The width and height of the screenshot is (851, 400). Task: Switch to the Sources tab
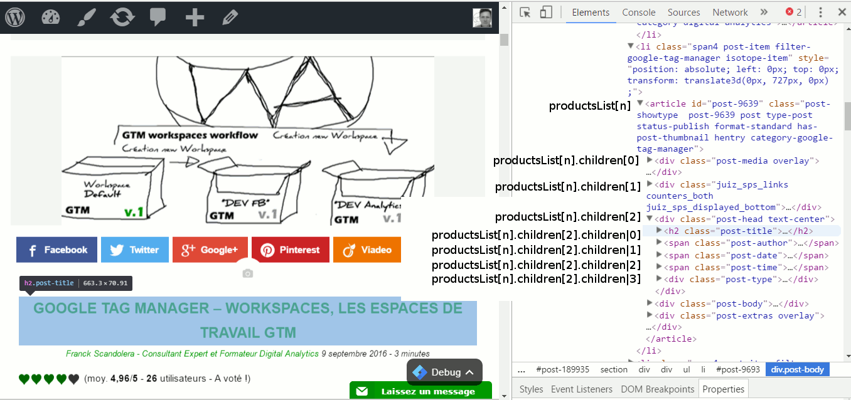tap(683, 12)
